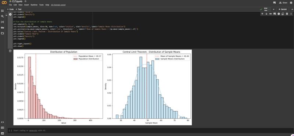
Task: Open the secrets key panel
Action: point(3,28)
